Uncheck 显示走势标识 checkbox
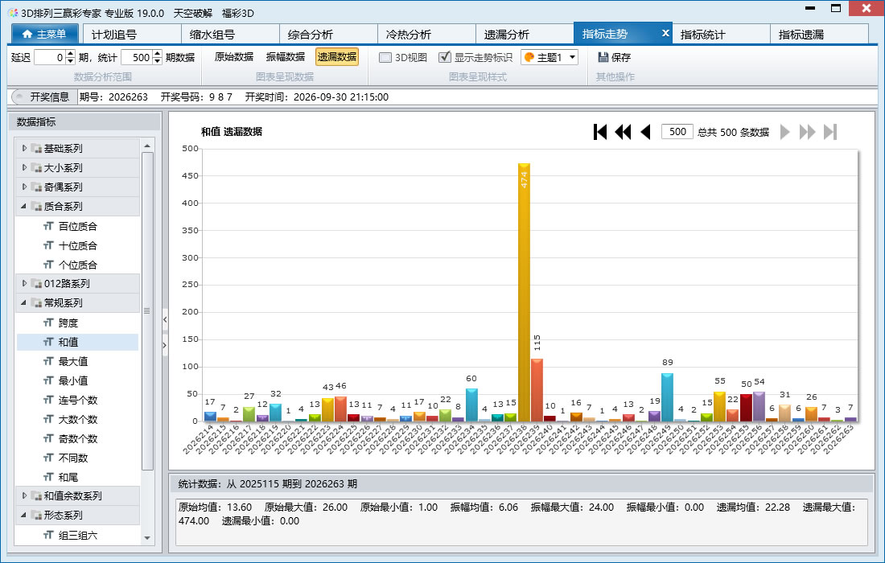 445,57
